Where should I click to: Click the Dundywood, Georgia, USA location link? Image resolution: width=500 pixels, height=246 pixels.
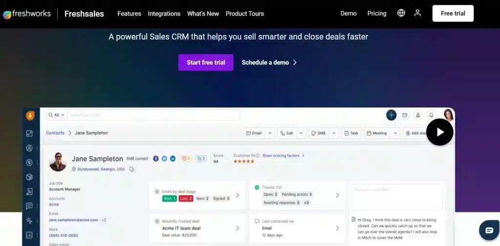(x=101, y=170)
